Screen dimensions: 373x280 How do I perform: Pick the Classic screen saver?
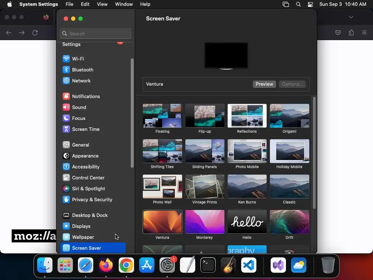click(x=290, y=186)
